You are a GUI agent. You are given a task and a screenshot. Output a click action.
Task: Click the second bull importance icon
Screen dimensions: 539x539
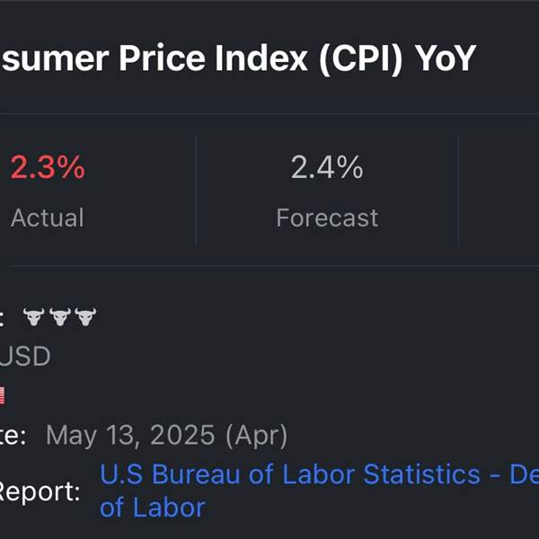tap(60, 317)
